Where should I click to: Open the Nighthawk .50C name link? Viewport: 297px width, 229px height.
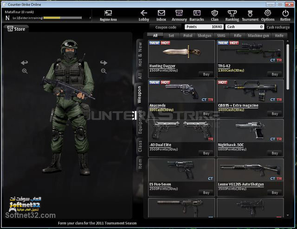231,145
